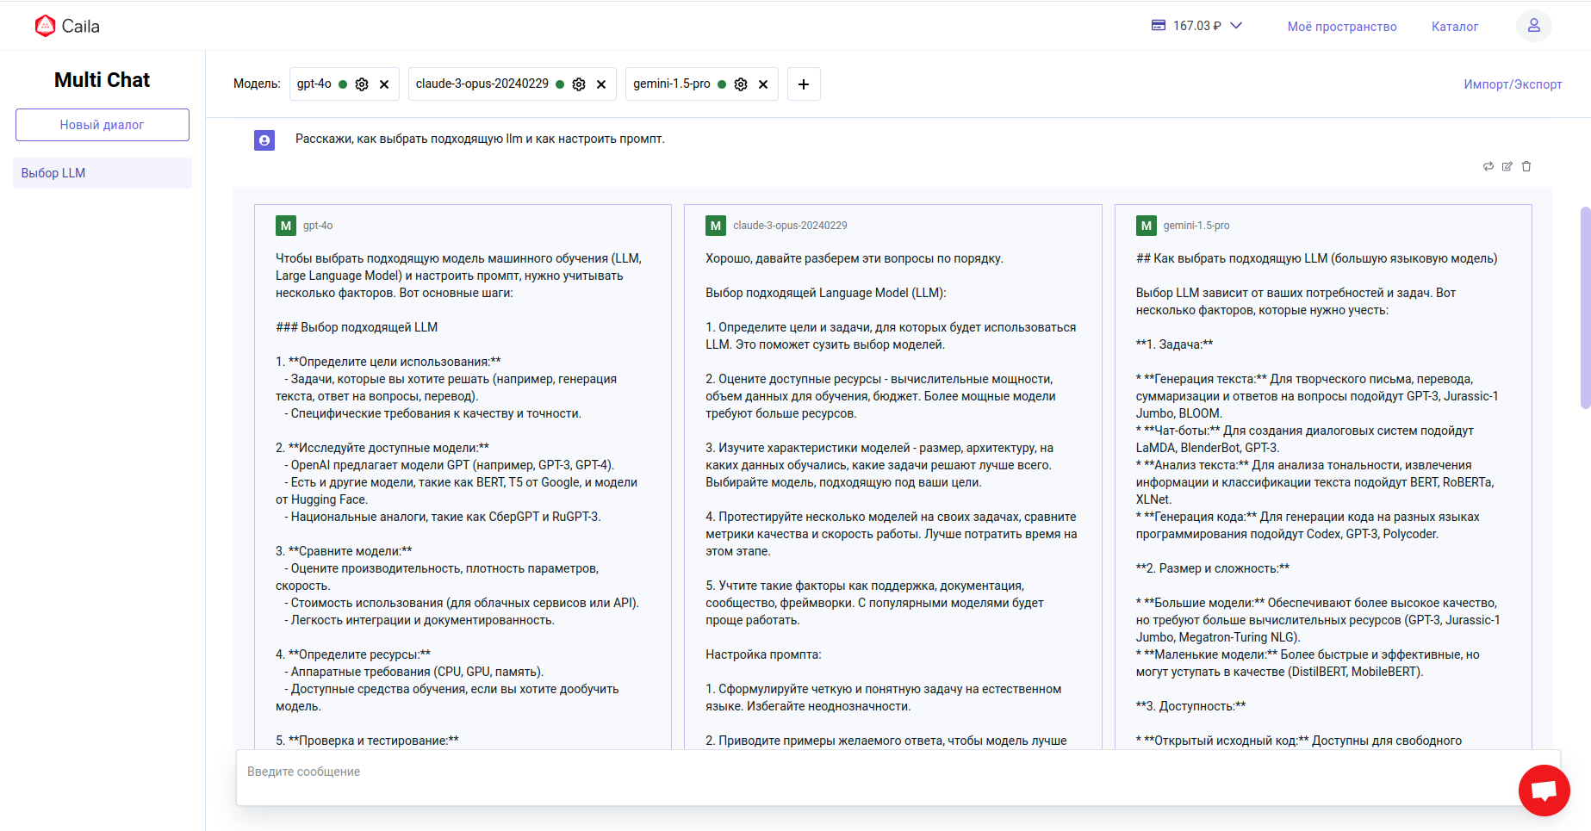The height and width of the screenshot is (831, 1591).
Task: Regenerate the responses with the repeat icon
Action: 1488,166
